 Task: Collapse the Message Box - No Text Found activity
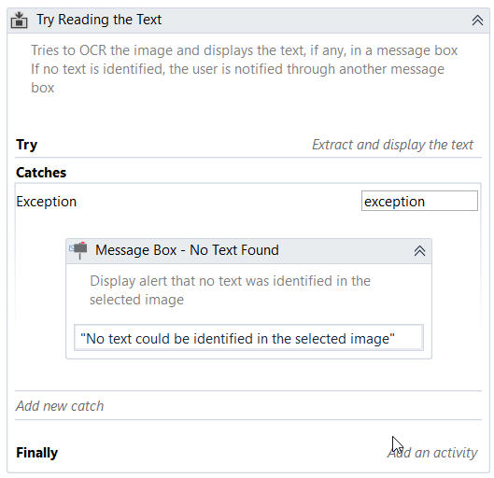[x=419, y=251]
